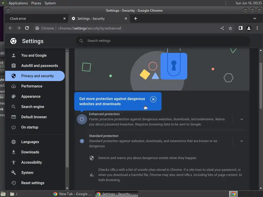Click the Languages globe icon
Viewport: 263px width, 197px height.
(14, 142)
